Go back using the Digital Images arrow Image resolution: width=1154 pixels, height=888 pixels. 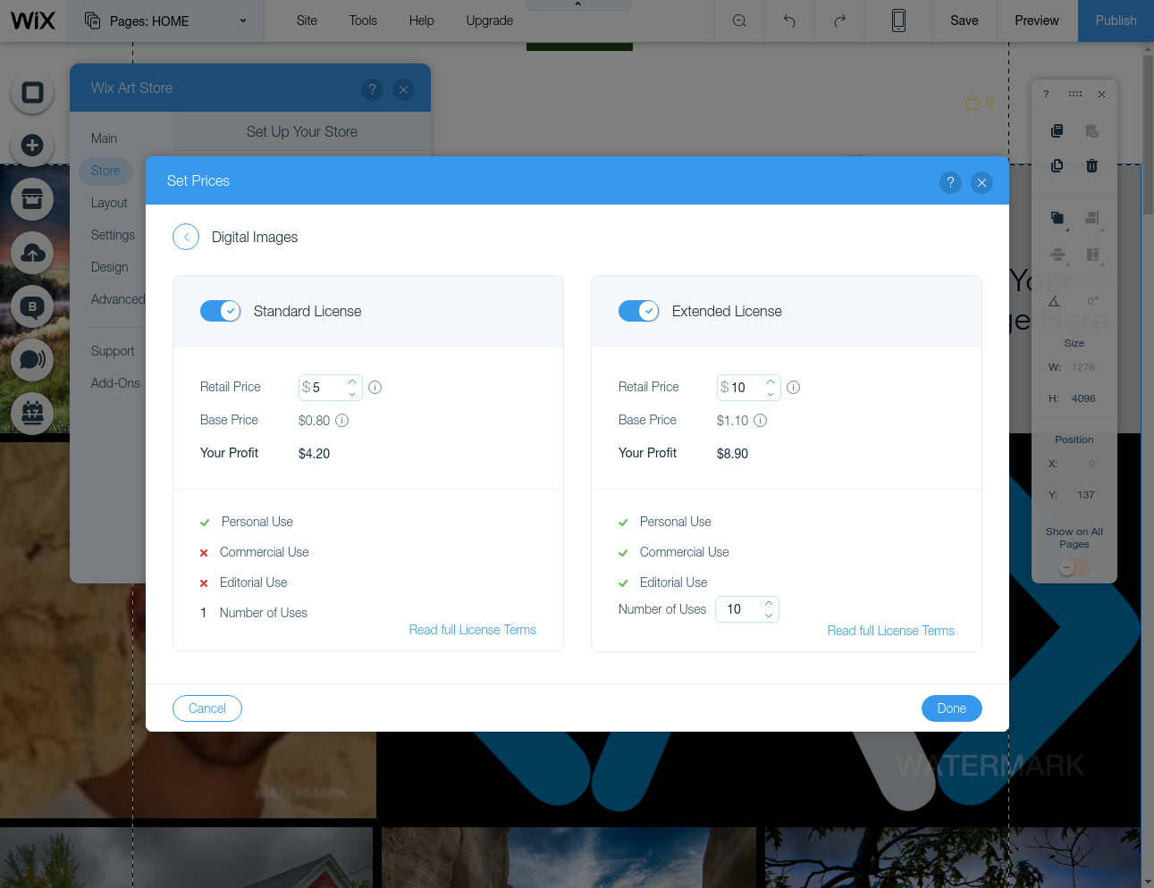(186, 237)
